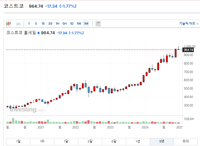200x146 pixels.
Task: Click the header change value -17.34
Action: pos(51,6)
